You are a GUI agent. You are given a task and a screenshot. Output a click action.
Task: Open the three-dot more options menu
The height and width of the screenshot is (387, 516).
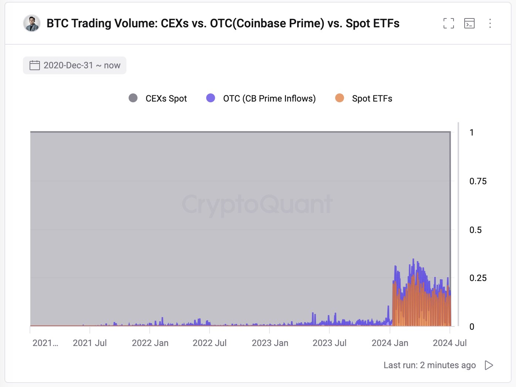click(x=490, y=23)
